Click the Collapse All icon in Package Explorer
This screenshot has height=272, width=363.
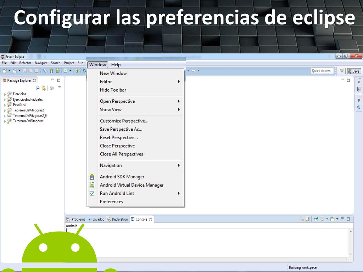coord(38,88)
